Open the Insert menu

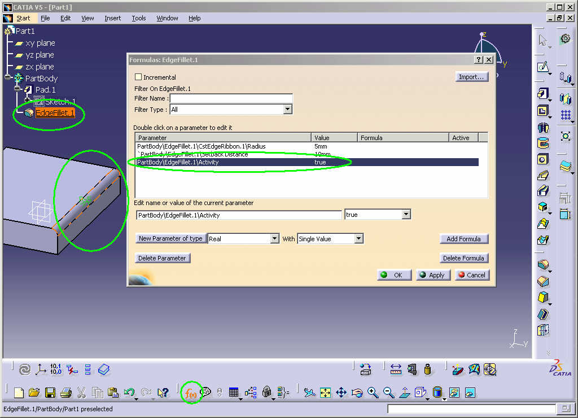112,18
